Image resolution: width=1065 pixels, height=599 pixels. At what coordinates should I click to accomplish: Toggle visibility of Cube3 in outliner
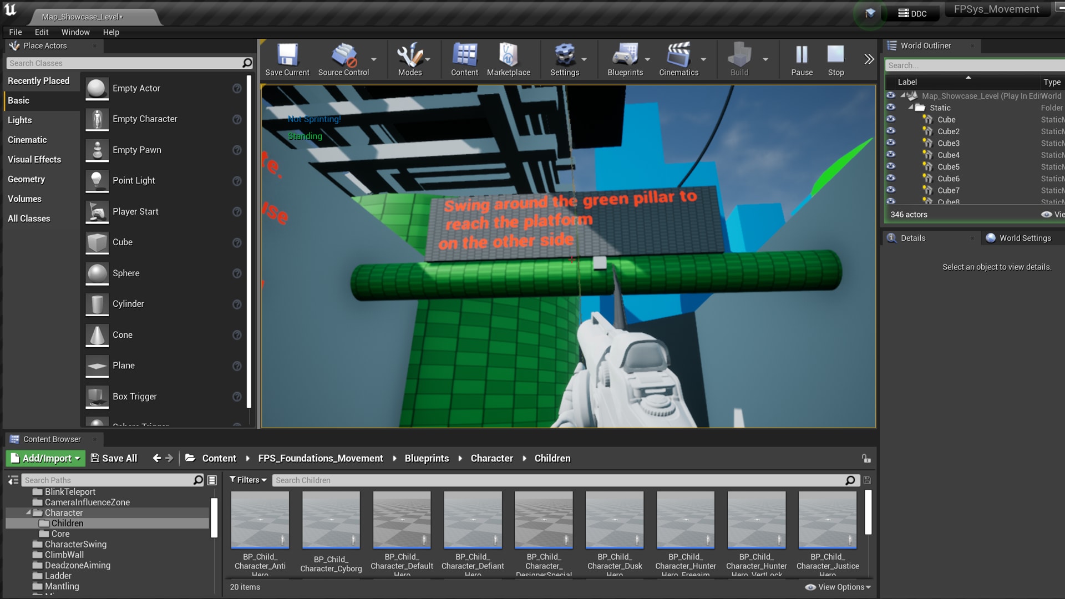[891, 143]
